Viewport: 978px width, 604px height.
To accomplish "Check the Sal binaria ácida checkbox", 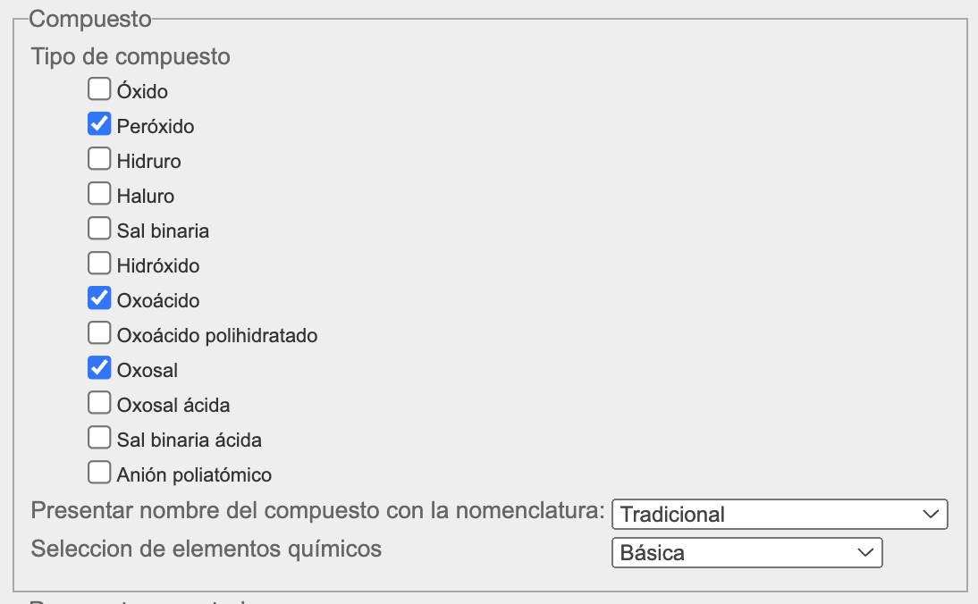I will [99, 438].
